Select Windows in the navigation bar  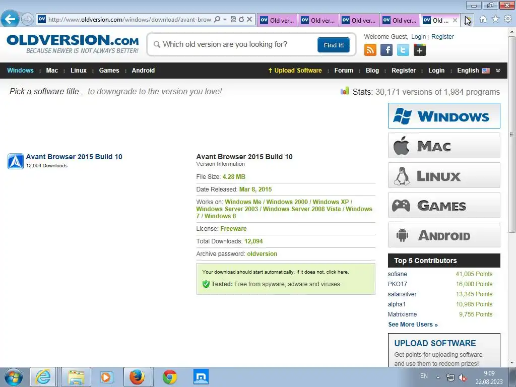(20, 71)
